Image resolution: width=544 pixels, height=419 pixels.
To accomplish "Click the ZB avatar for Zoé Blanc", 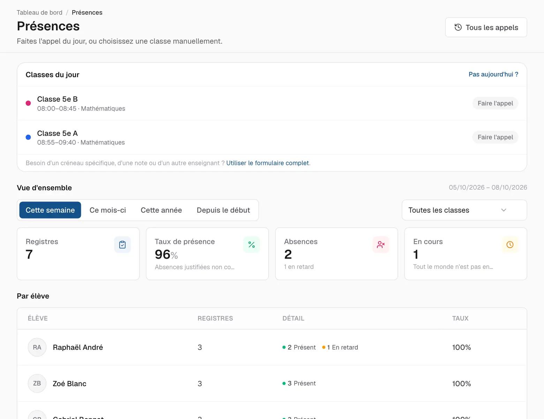I will (37, 383).
